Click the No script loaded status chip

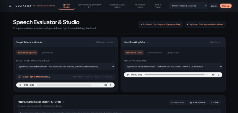177,102
